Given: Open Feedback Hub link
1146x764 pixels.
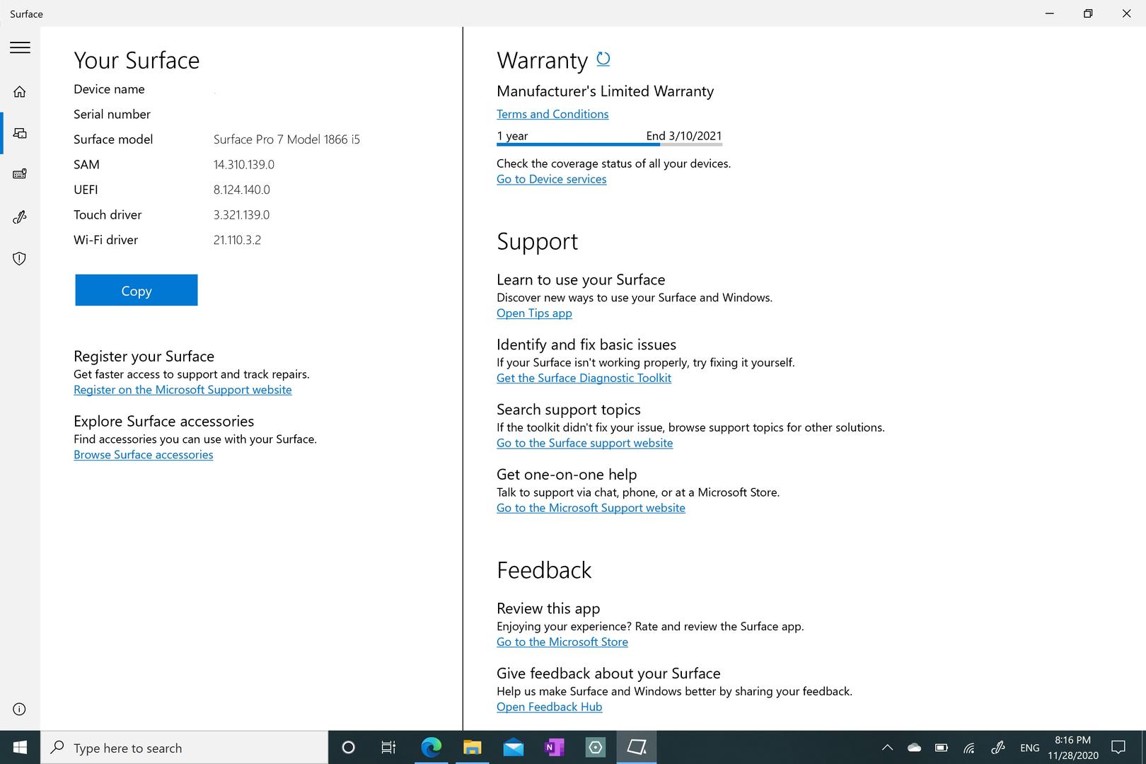Looking at the screenshot, I should (x=550, y=707).
